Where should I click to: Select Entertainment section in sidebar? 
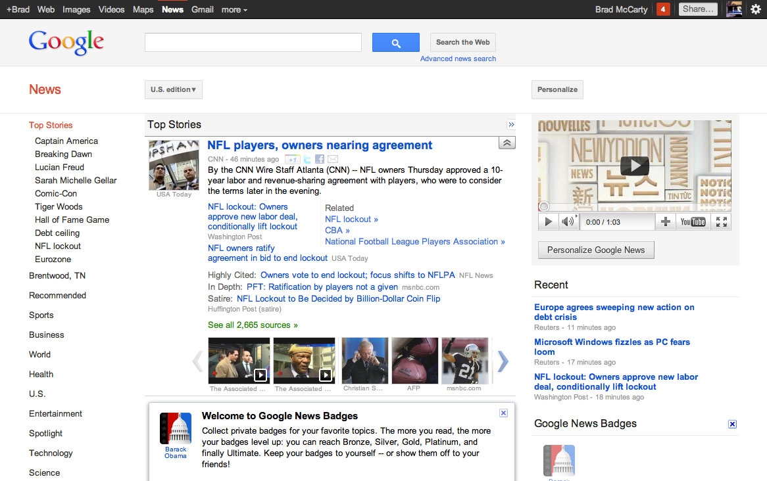(x=55, y=413)
